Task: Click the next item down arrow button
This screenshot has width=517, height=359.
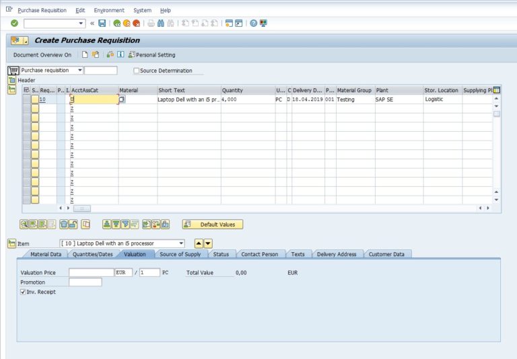Action: pos(208,244)
